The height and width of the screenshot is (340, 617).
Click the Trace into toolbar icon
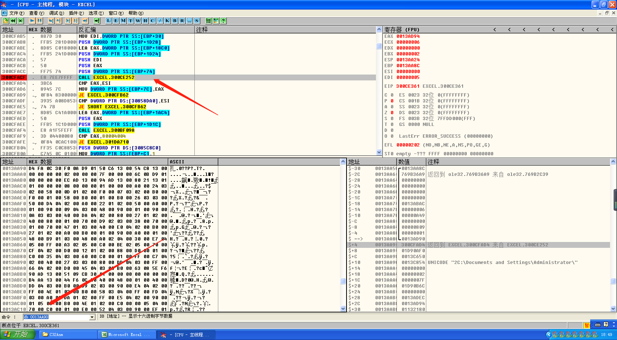(68, 21)
